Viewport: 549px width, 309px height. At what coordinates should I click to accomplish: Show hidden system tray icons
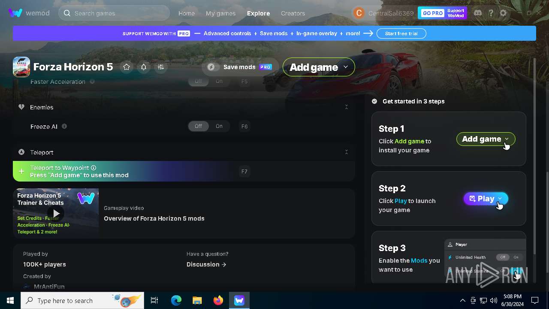coord(462,300)
